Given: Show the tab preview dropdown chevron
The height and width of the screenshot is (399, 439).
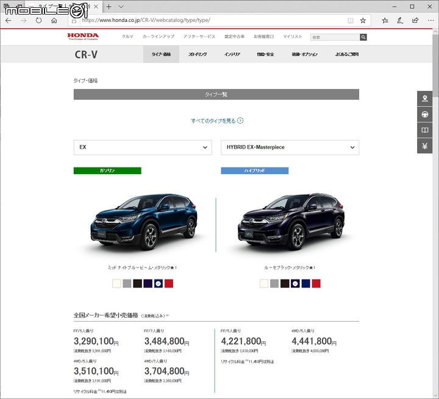Looking at the screenshot, I should click(121, 7).
